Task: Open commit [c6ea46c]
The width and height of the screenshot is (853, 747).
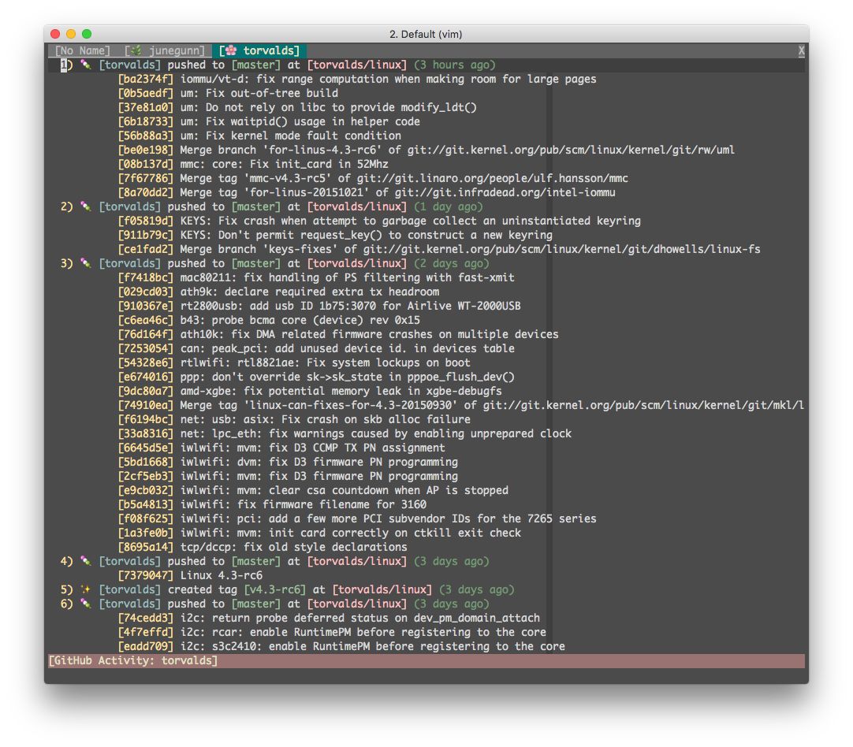Action: 146,320
